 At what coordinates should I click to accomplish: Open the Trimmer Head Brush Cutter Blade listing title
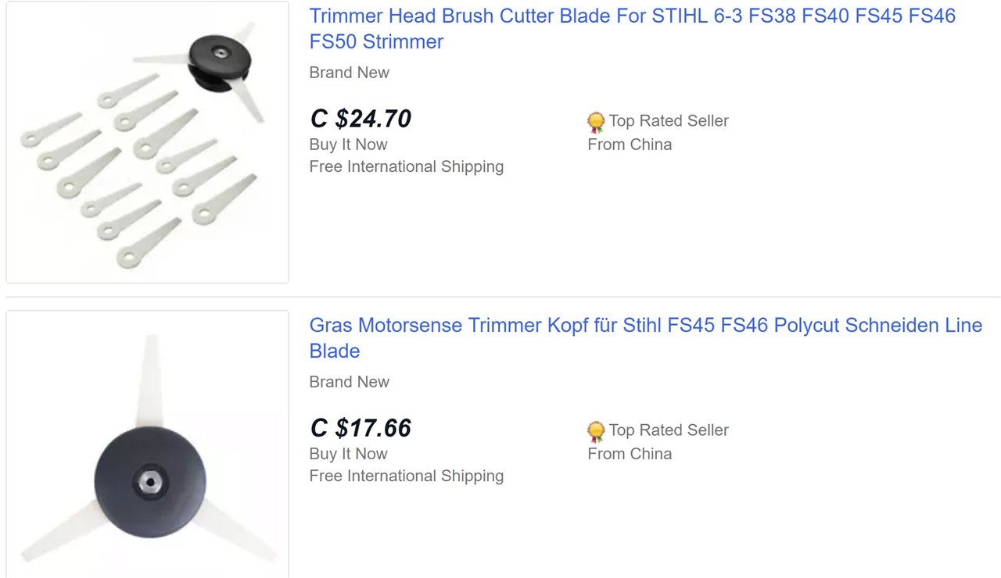[632, 29]
